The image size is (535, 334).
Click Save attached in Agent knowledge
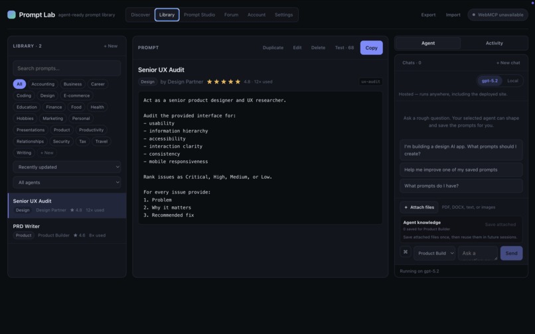(500, 224)
